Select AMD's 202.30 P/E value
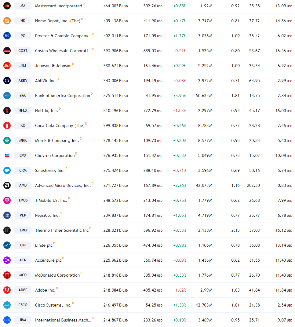295x327 pixels. click(x=253, y=185)
